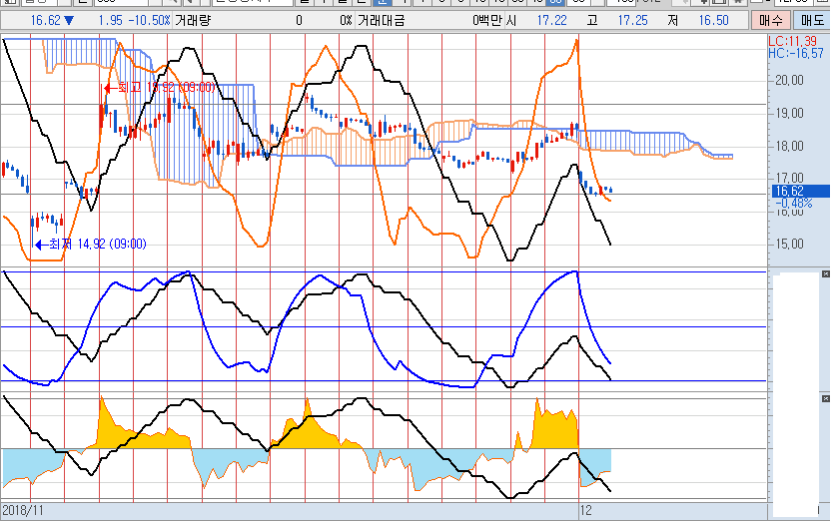Click the 12 month marker on time axis

coord(586,509)
